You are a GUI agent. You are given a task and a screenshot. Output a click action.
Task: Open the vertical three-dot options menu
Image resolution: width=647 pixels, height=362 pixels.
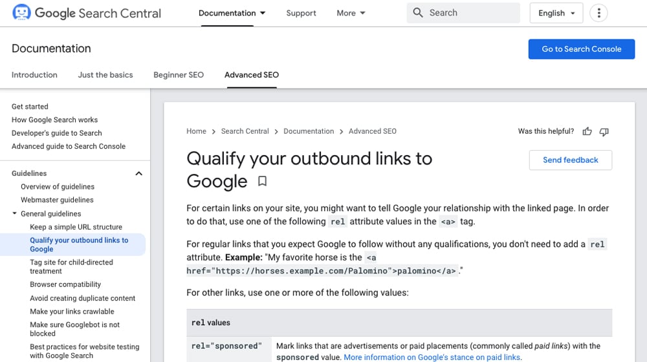(x=598, y=13)
